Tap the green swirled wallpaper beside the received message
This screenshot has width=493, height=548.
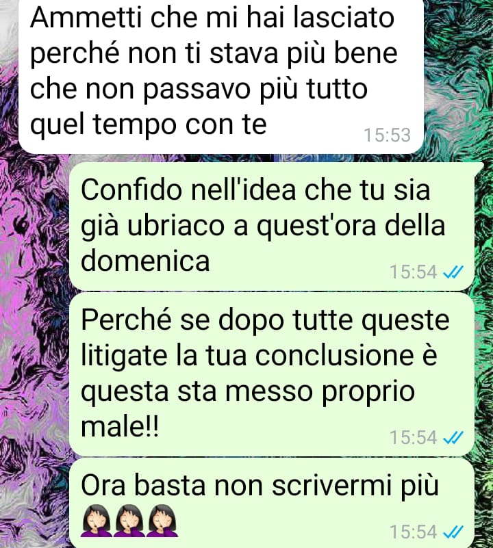click(x=458, y=77)
